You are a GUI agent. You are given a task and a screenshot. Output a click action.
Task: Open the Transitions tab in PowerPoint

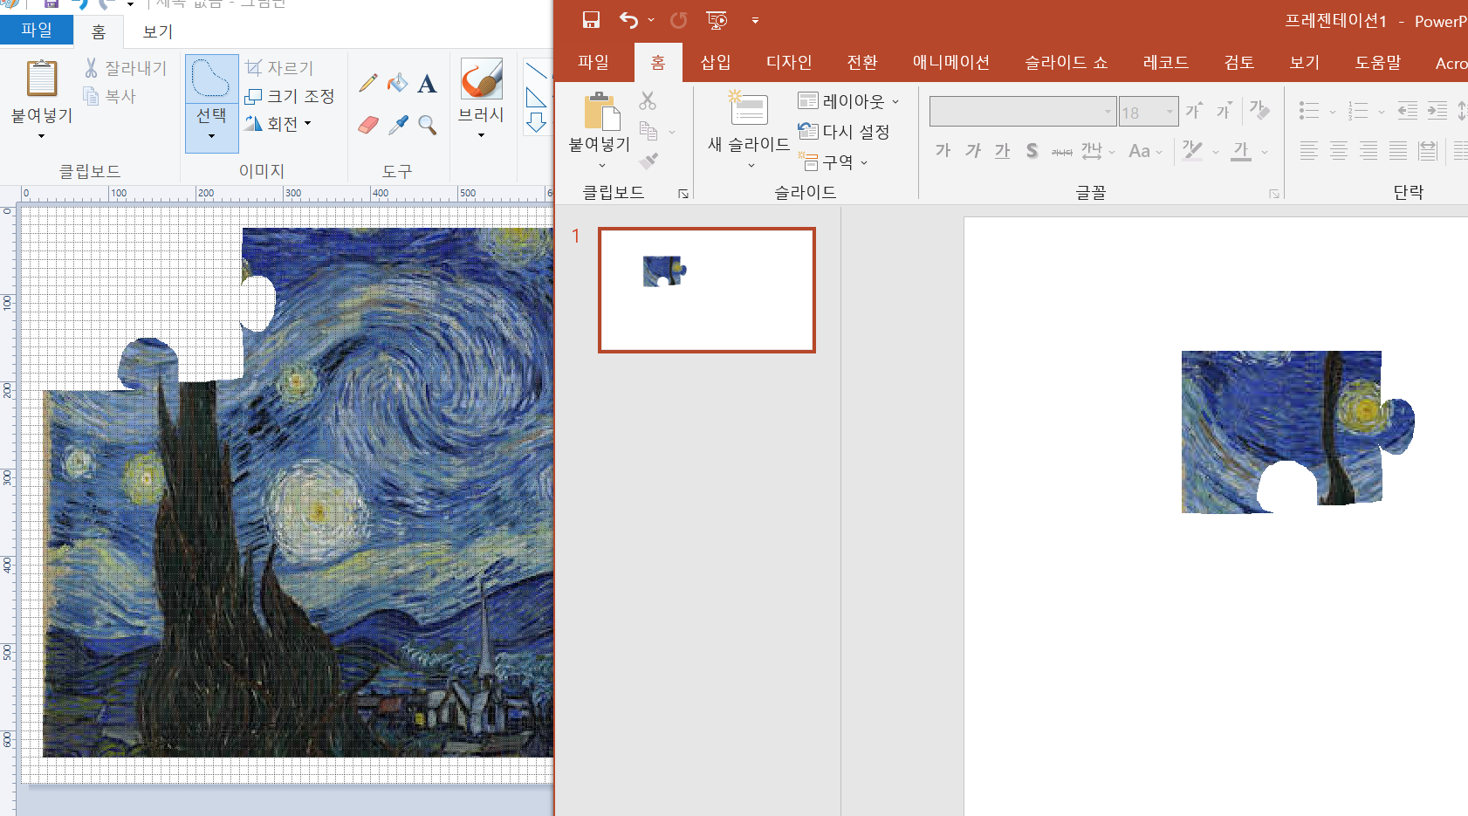pyautogui.click(x=862, y=62)
